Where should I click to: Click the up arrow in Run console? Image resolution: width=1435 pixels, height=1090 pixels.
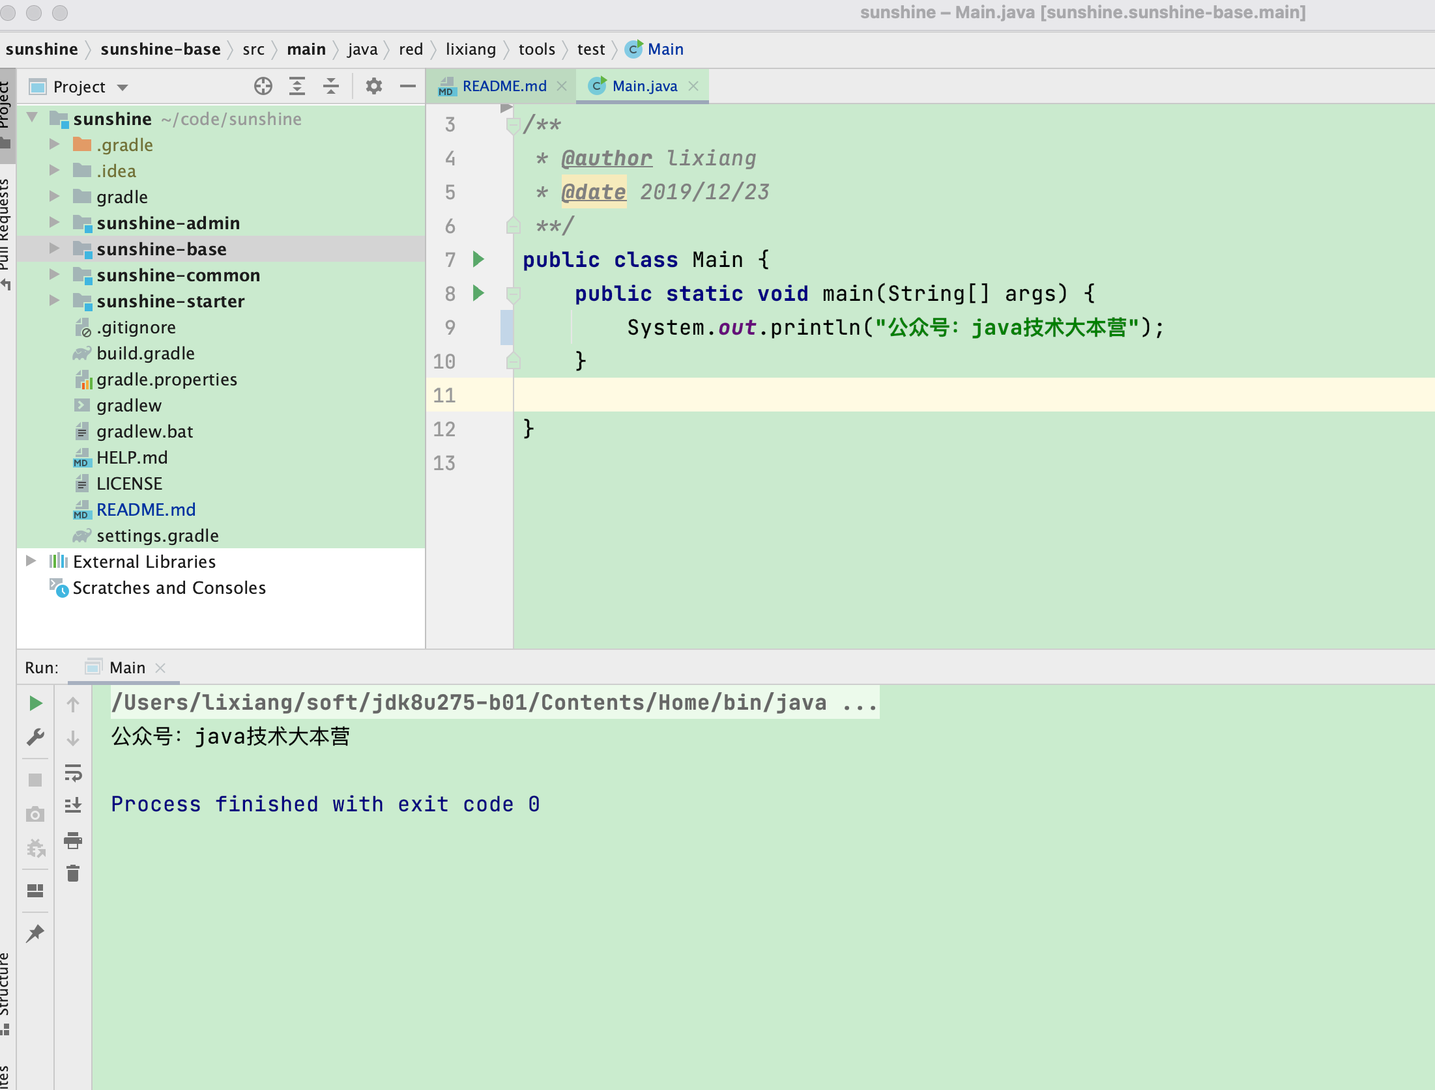click(73, 704)
